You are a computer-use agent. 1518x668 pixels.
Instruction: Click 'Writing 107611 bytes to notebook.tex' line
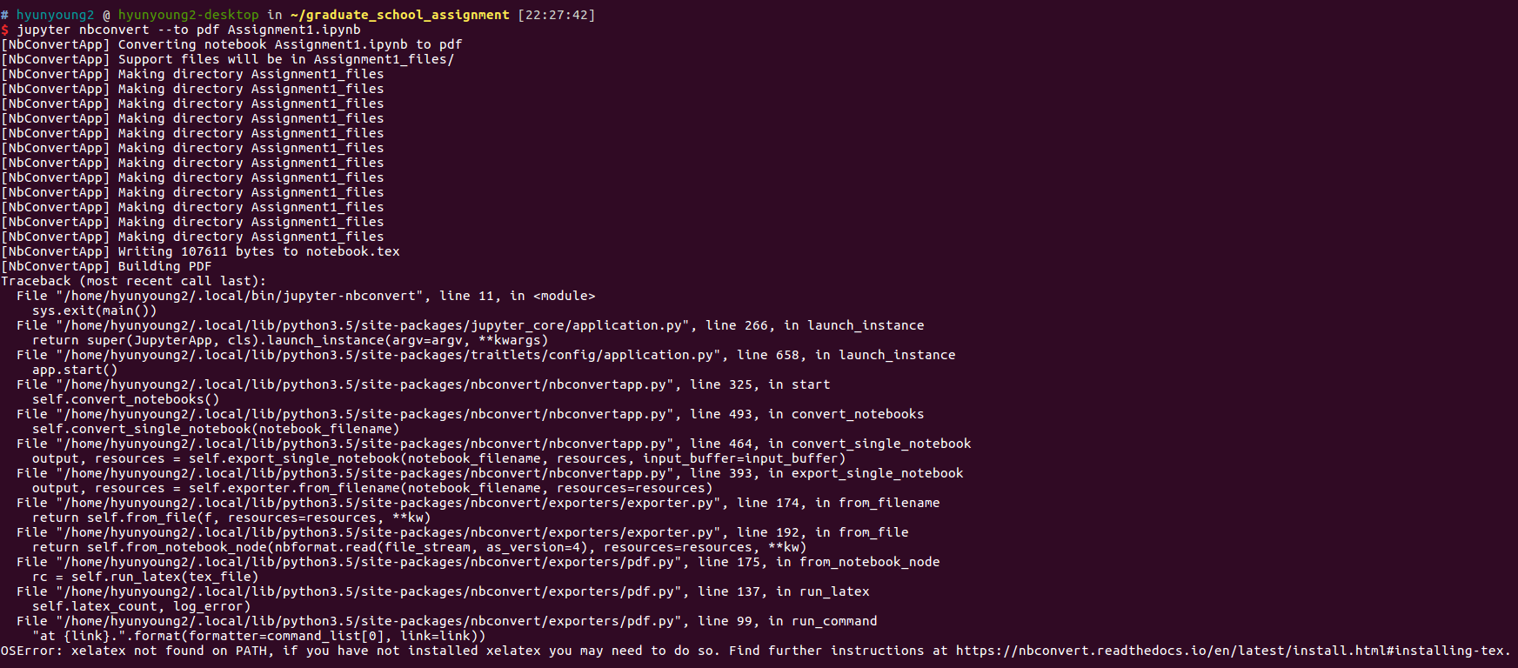click(200, 251)
